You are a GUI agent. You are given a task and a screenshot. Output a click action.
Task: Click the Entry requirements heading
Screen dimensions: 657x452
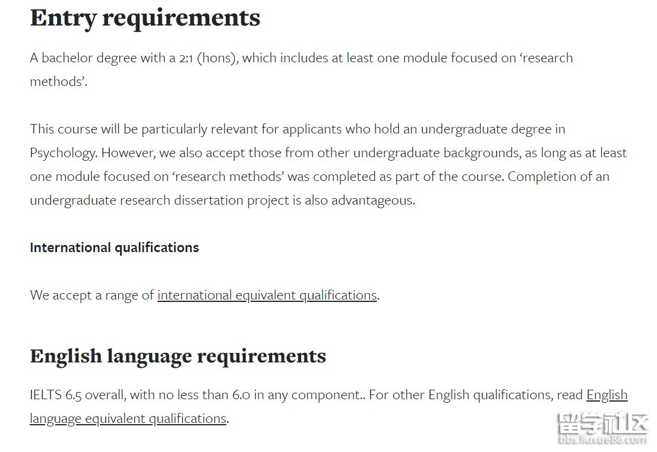[145, 18]
